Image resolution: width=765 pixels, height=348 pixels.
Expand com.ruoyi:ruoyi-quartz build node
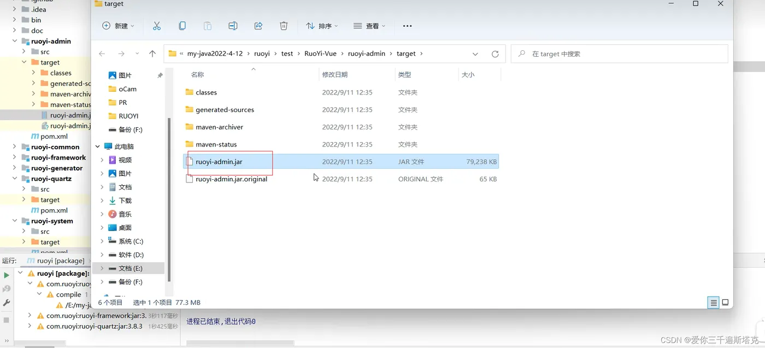30,326
